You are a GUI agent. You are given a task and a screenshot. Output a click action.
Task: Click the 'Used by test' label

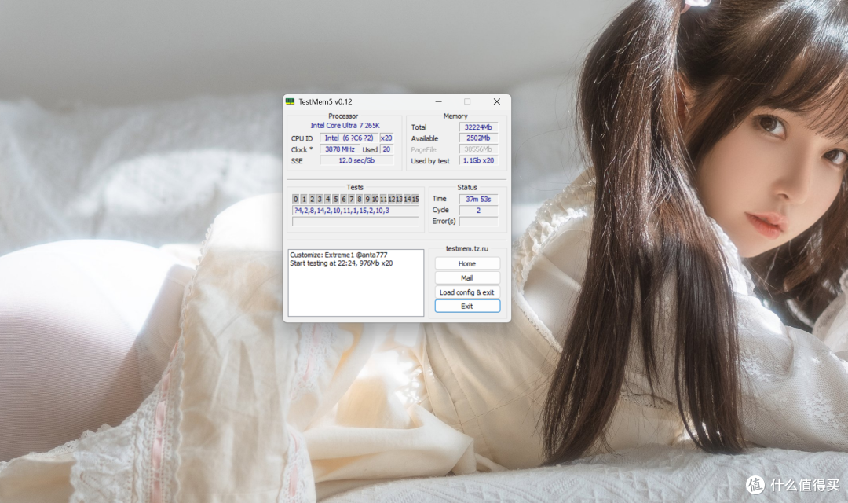[x=430, y=161]
